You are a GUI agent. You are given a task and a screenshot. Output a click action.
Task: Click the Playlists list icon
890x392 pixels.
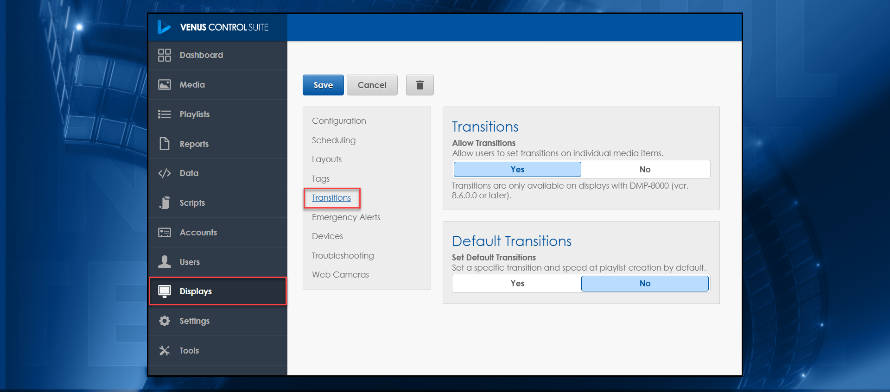[165, 114]
